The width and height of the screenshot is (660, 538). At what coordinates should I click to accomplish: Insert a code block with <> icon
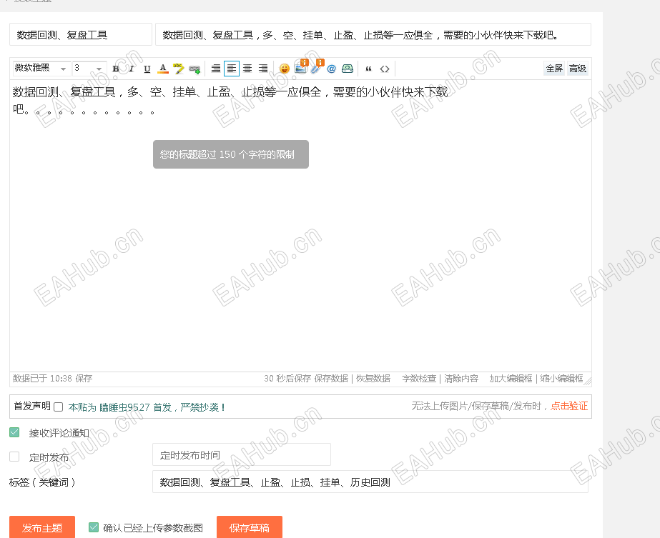(x=385, y=69)
